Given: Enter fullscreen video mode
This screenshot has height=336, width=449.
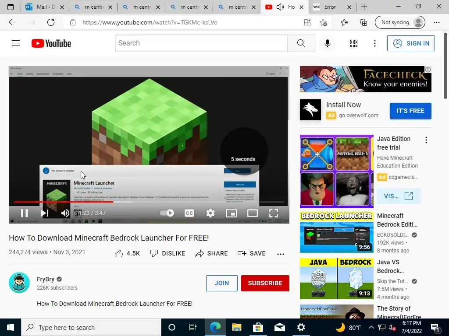Looking at the screenshot, I should [x=274, y=213].
